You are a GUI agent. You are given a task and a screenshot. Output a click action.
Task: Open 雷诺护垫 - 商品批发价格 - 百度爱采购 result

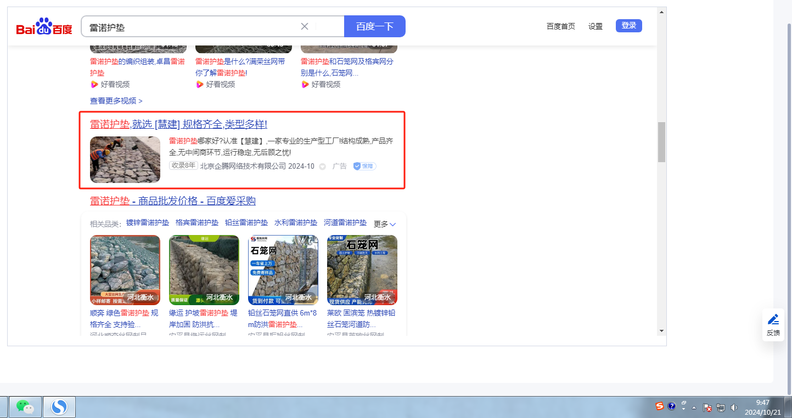(173, 201)
